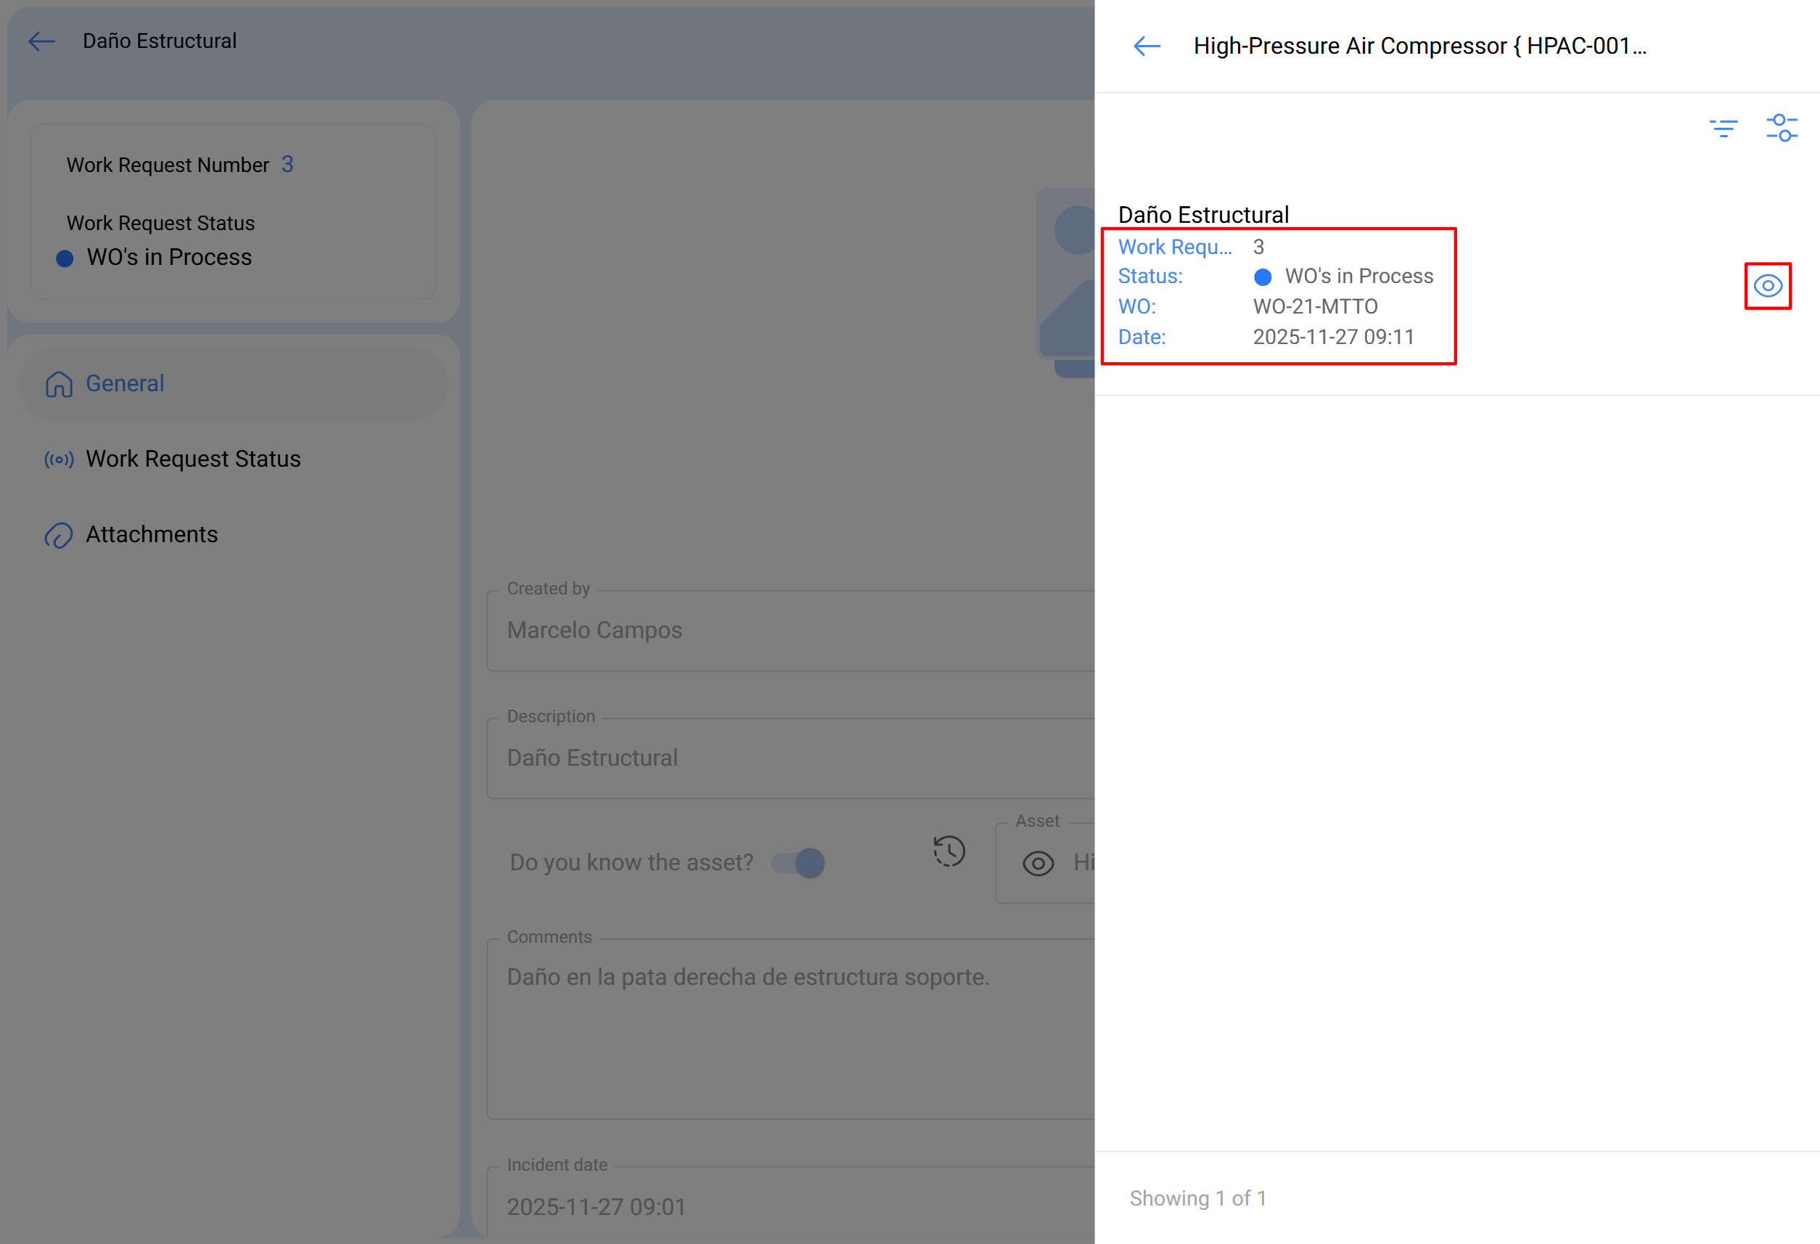Click back arrow beside Daño Estructural title
1820x1244 pixels.
pos(41,41)
